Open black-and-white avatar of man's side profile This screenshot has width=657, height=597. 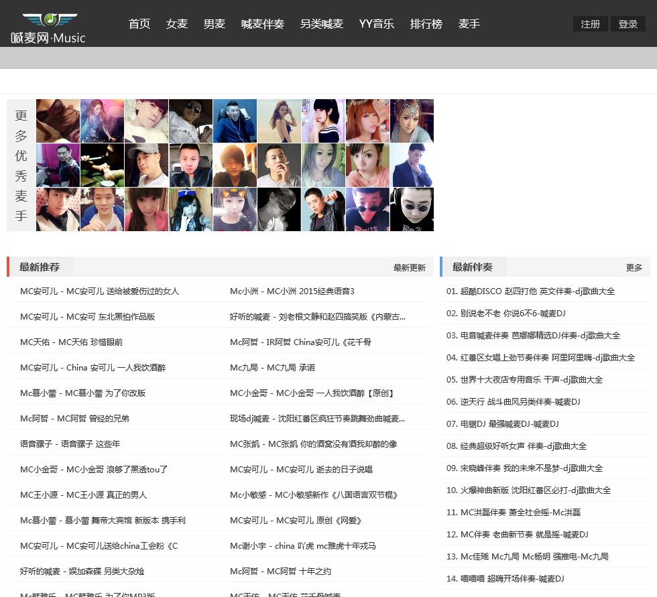click(x=279, y=209)
